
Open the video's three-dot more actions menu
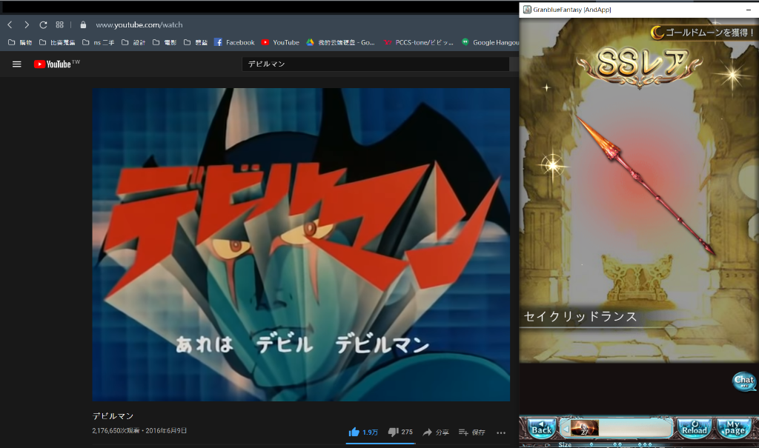tap(501, 432)
